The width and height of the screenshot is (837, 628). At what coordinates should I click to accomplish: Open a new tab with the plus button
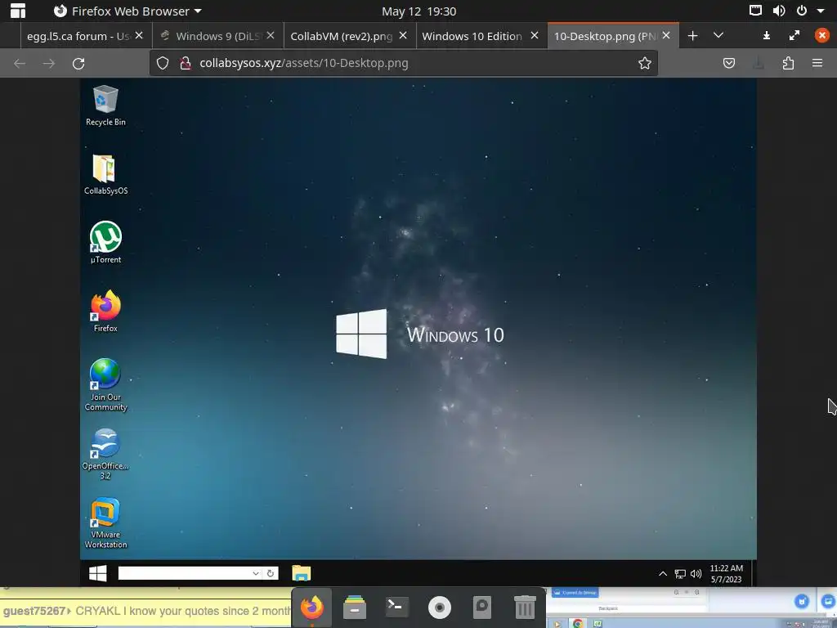point(692,36)
